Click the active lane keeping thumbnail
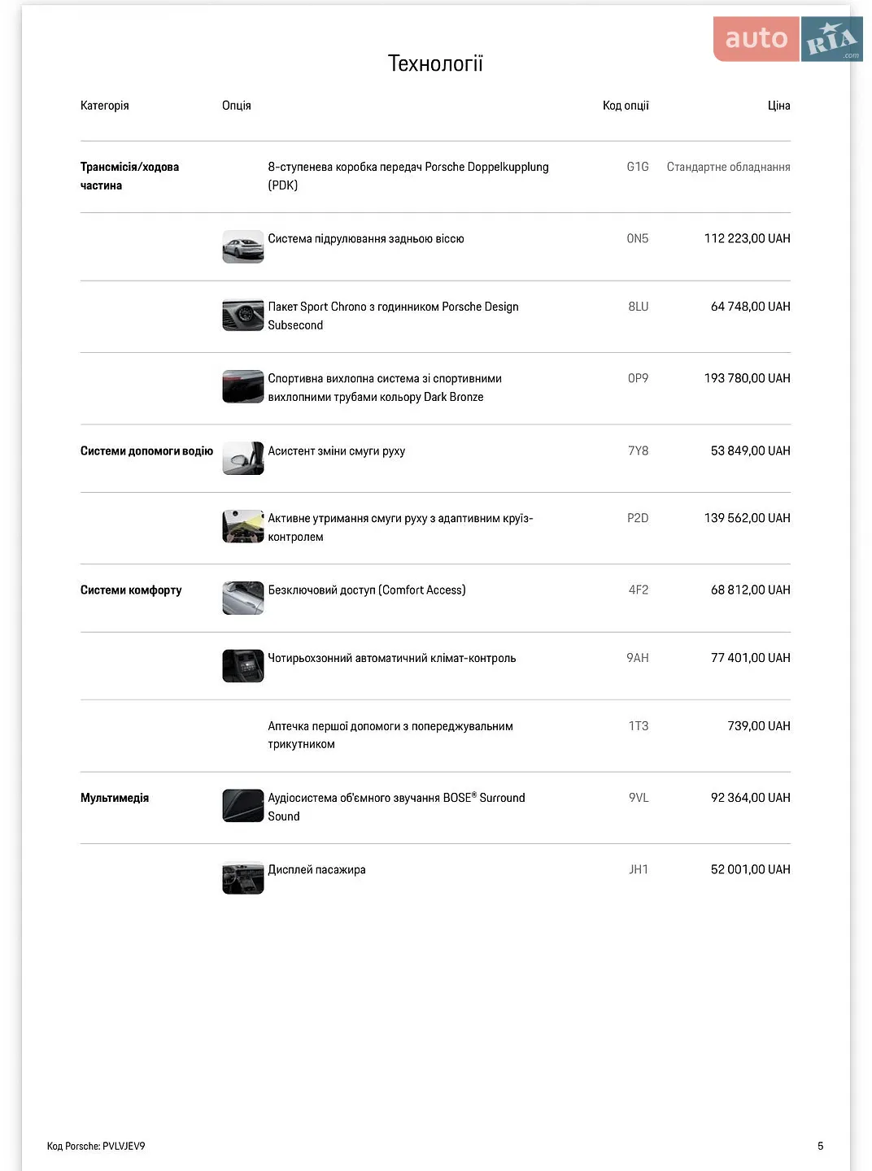The height and width of the screenshot is (1171, 872). 243,527
